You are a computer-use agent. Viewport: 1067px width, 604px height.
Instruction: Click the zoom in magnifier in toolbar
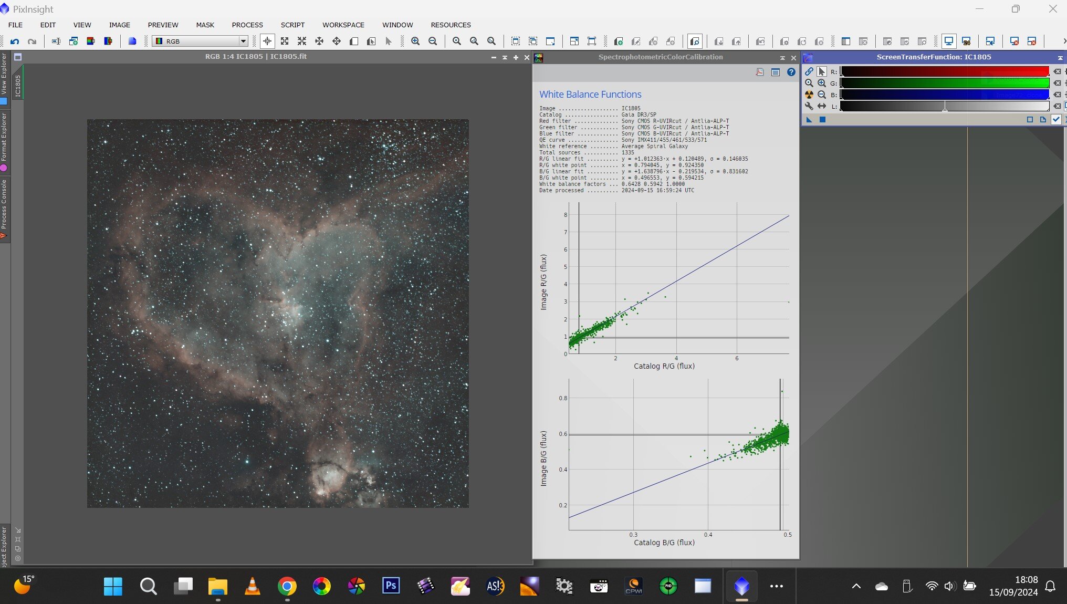tap(415, 41)
